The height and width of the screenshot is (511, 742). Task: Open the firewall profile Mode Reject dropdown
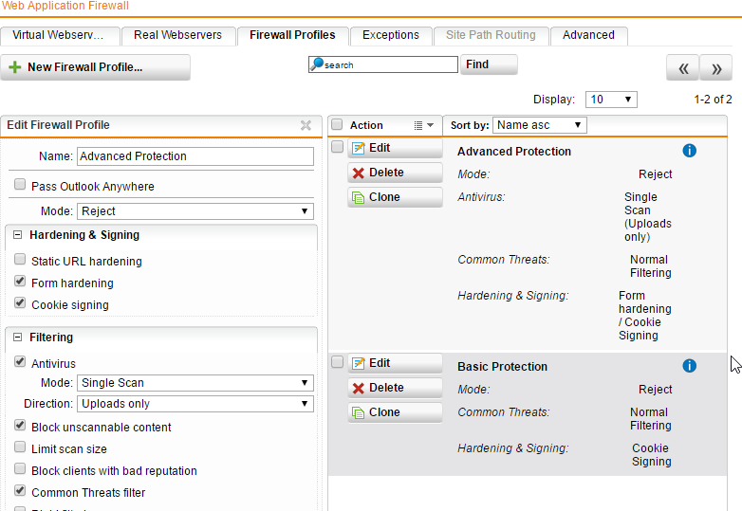195,211
